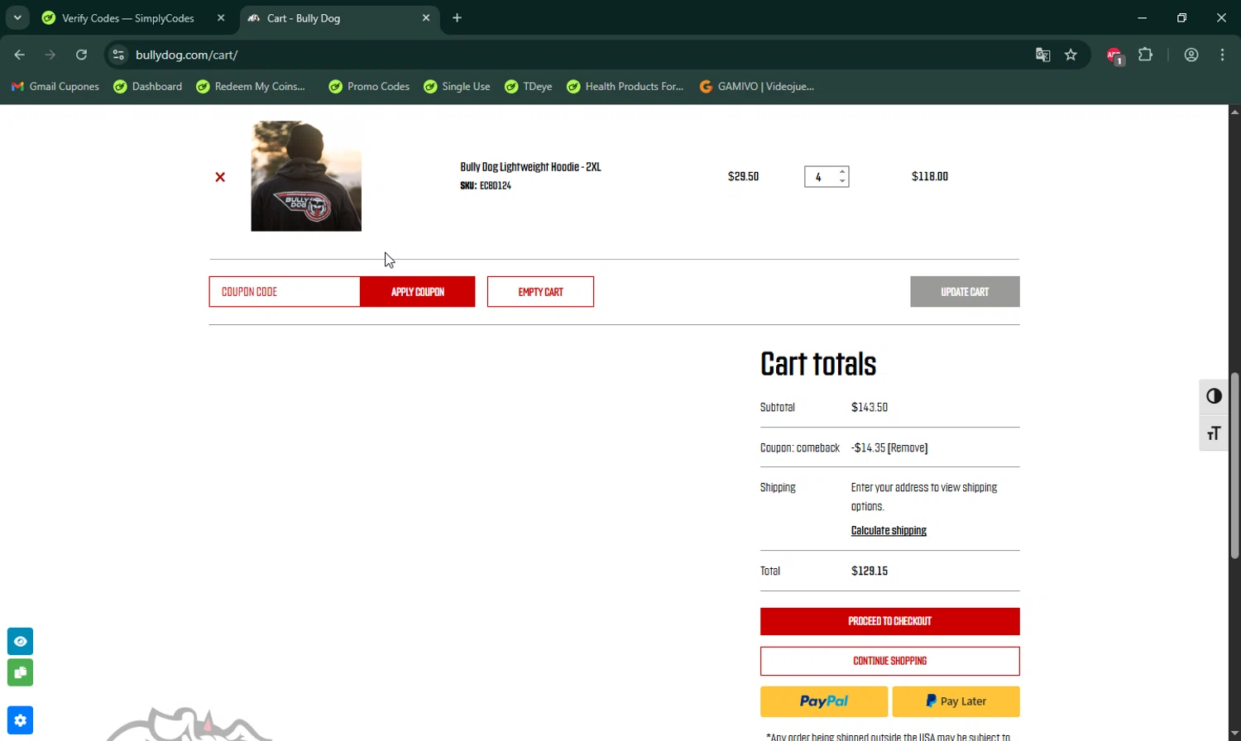This screenshot has height=741, width=1241.
Task: Open Chrome three-dot menu
Action: pyautogui.click(x=1222, y=55)
